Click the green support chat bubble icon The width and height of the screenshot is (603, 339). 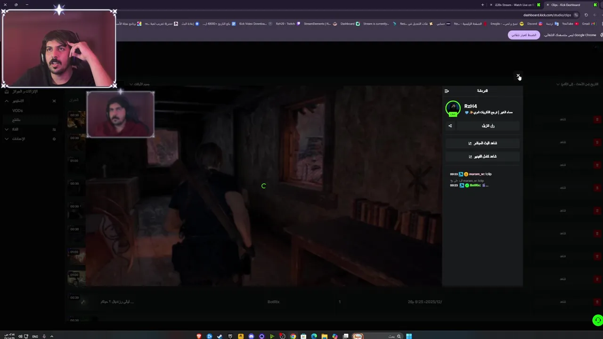[x=597, y=321]
